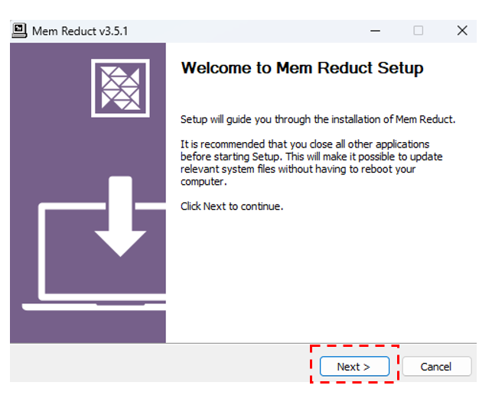Click the 'Click Next to continue' text
The image size is (492, 395).
tap(232, 206)
